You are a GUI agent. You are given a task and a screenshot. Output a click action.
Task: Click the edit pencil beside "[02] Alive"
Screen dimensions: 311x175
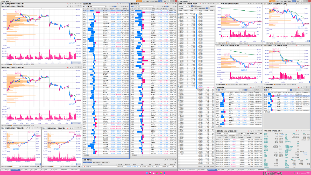click(x=12, y=1)
